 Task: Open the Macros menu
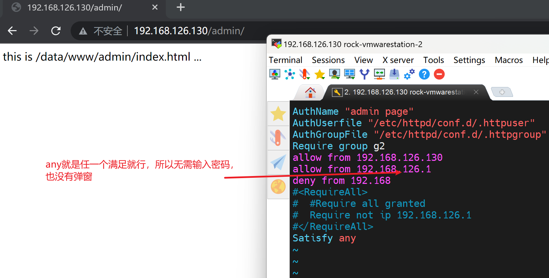509,60
